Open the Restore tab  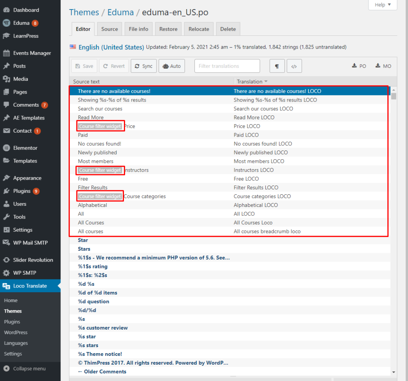click(168, 29)
